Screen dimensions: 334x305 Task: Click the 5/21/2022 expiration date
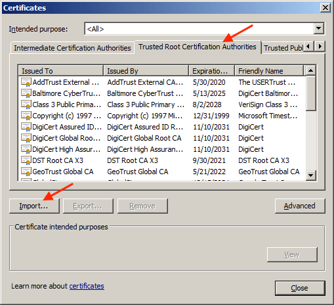(x=209, y=172)
